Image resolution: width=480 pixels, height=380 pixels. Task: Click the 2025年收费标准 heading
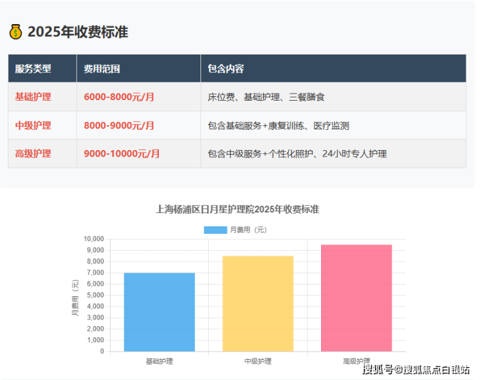coord(78,32)
